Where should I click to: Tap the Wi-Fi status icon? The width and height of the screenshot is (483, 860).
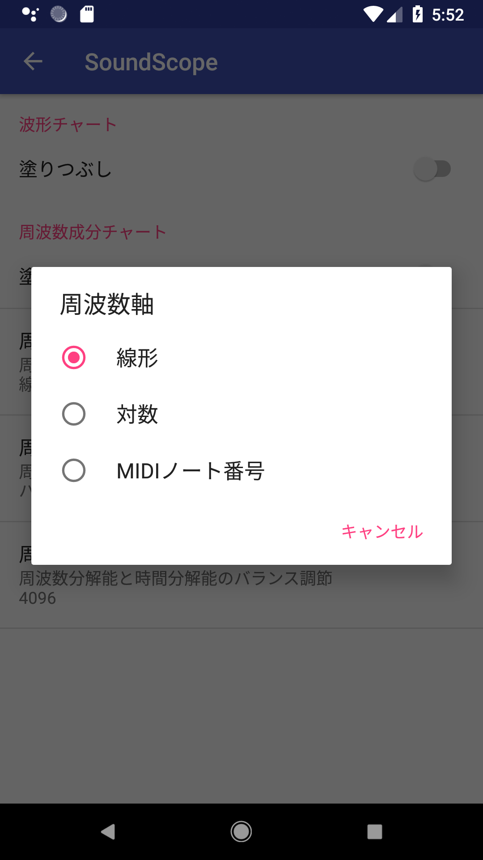(x=372, y=14)
